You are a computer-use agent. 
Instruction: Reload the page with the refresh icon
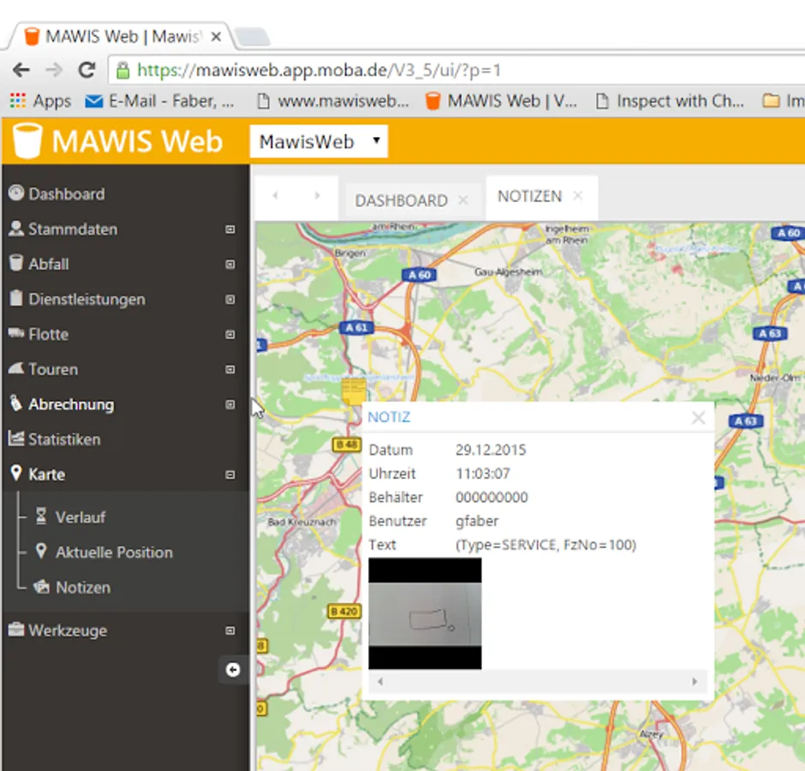coord(86,70)
